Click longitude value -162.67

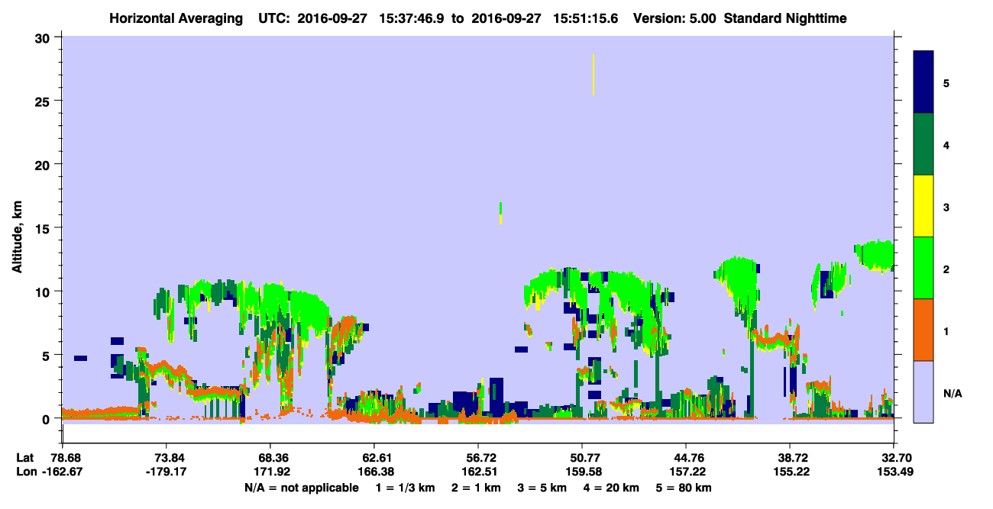tap(61, 472)
